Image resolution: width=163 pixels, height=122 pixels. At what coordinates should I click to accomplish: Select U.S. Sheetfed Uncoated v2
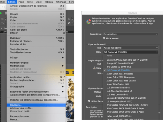tap(131, 91)
